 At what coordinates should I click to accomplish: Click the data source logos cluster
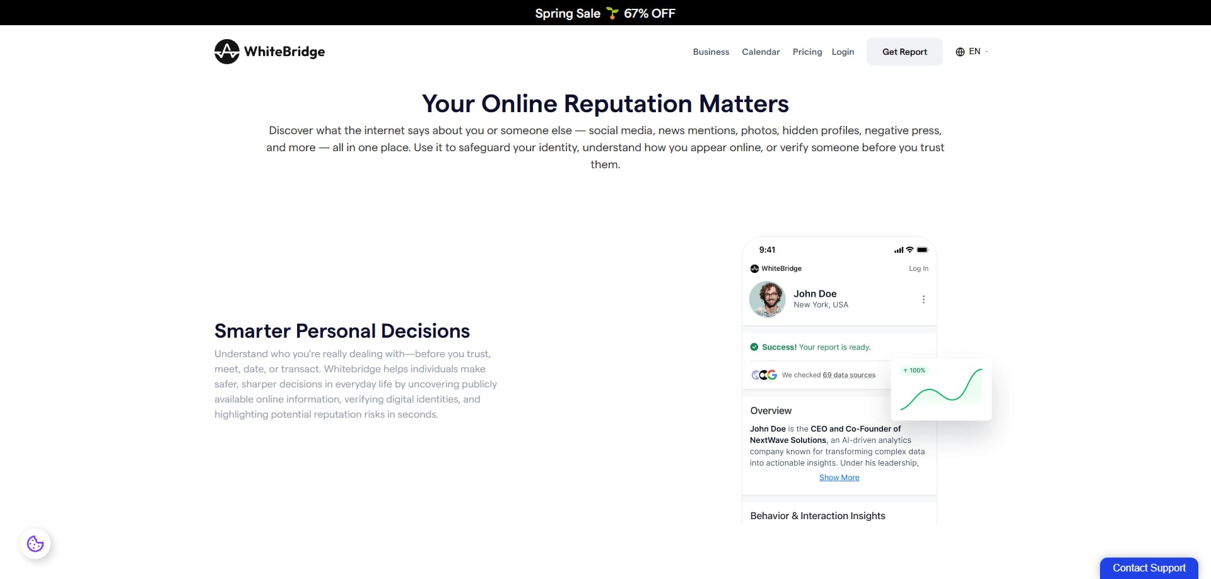point(764,375)
